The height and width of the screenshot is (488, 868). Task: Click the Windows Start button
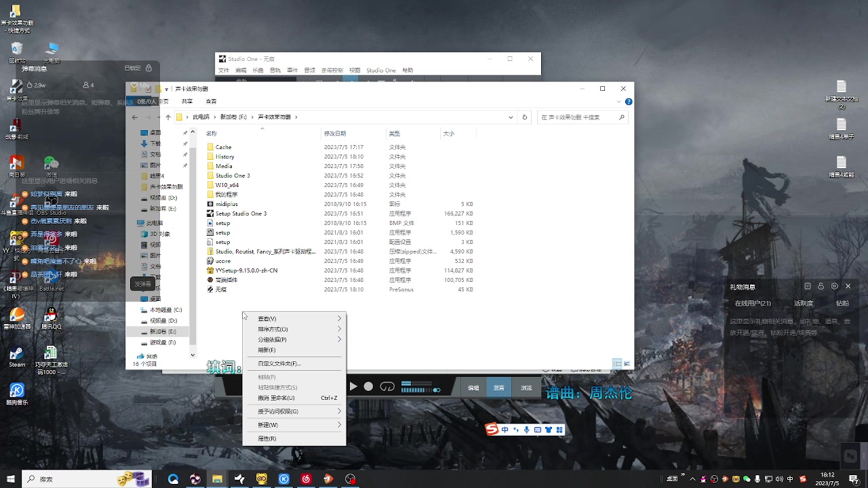(x=10, y=479)
